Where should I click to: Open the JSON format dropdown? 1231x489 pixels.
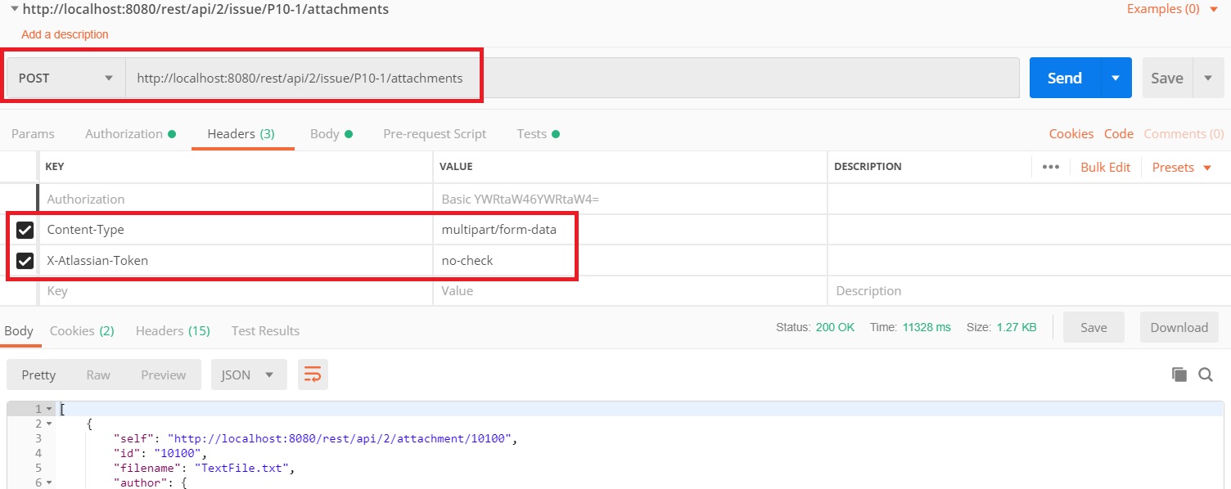point(249,375)
